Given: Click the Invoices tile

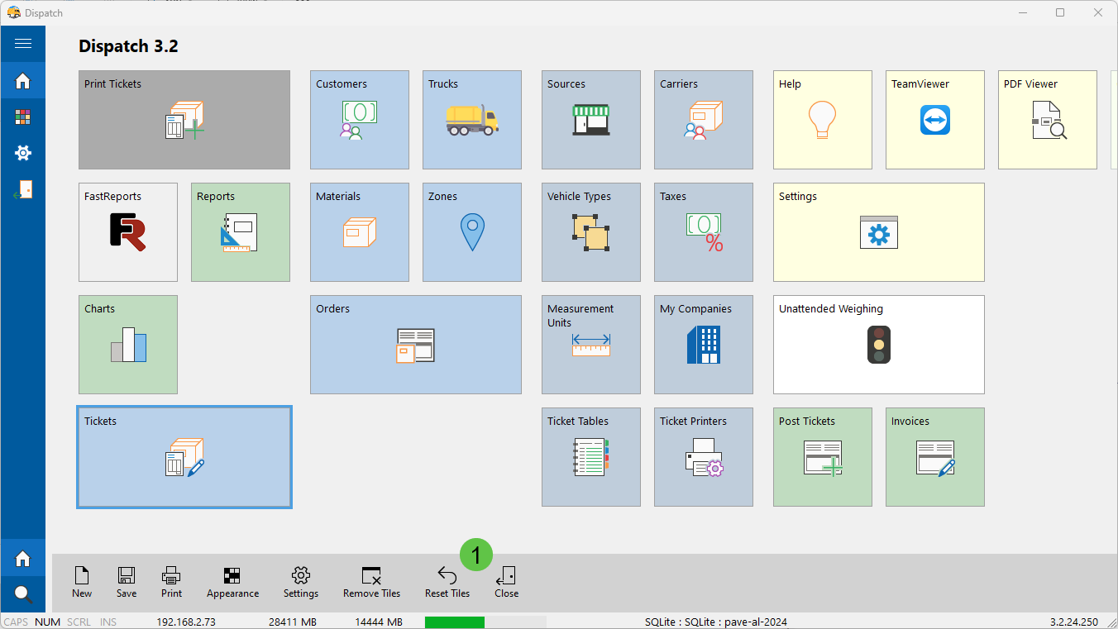Looking at the screenshot, I should click(934, 457).
